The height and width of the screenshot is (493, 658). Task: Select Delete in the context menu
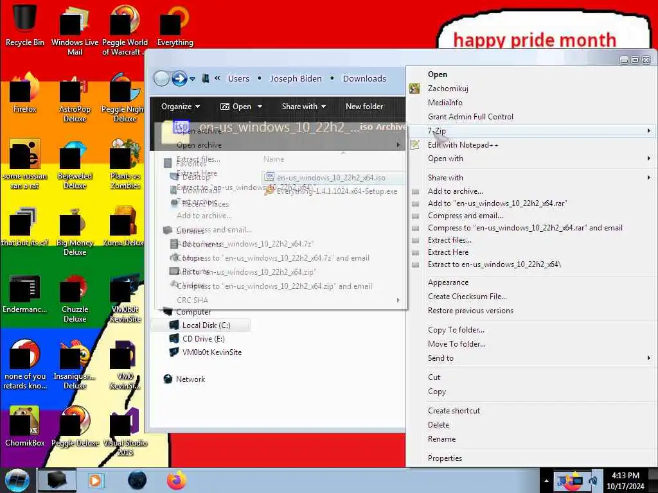pyautogui.click(x=438, y=425)
